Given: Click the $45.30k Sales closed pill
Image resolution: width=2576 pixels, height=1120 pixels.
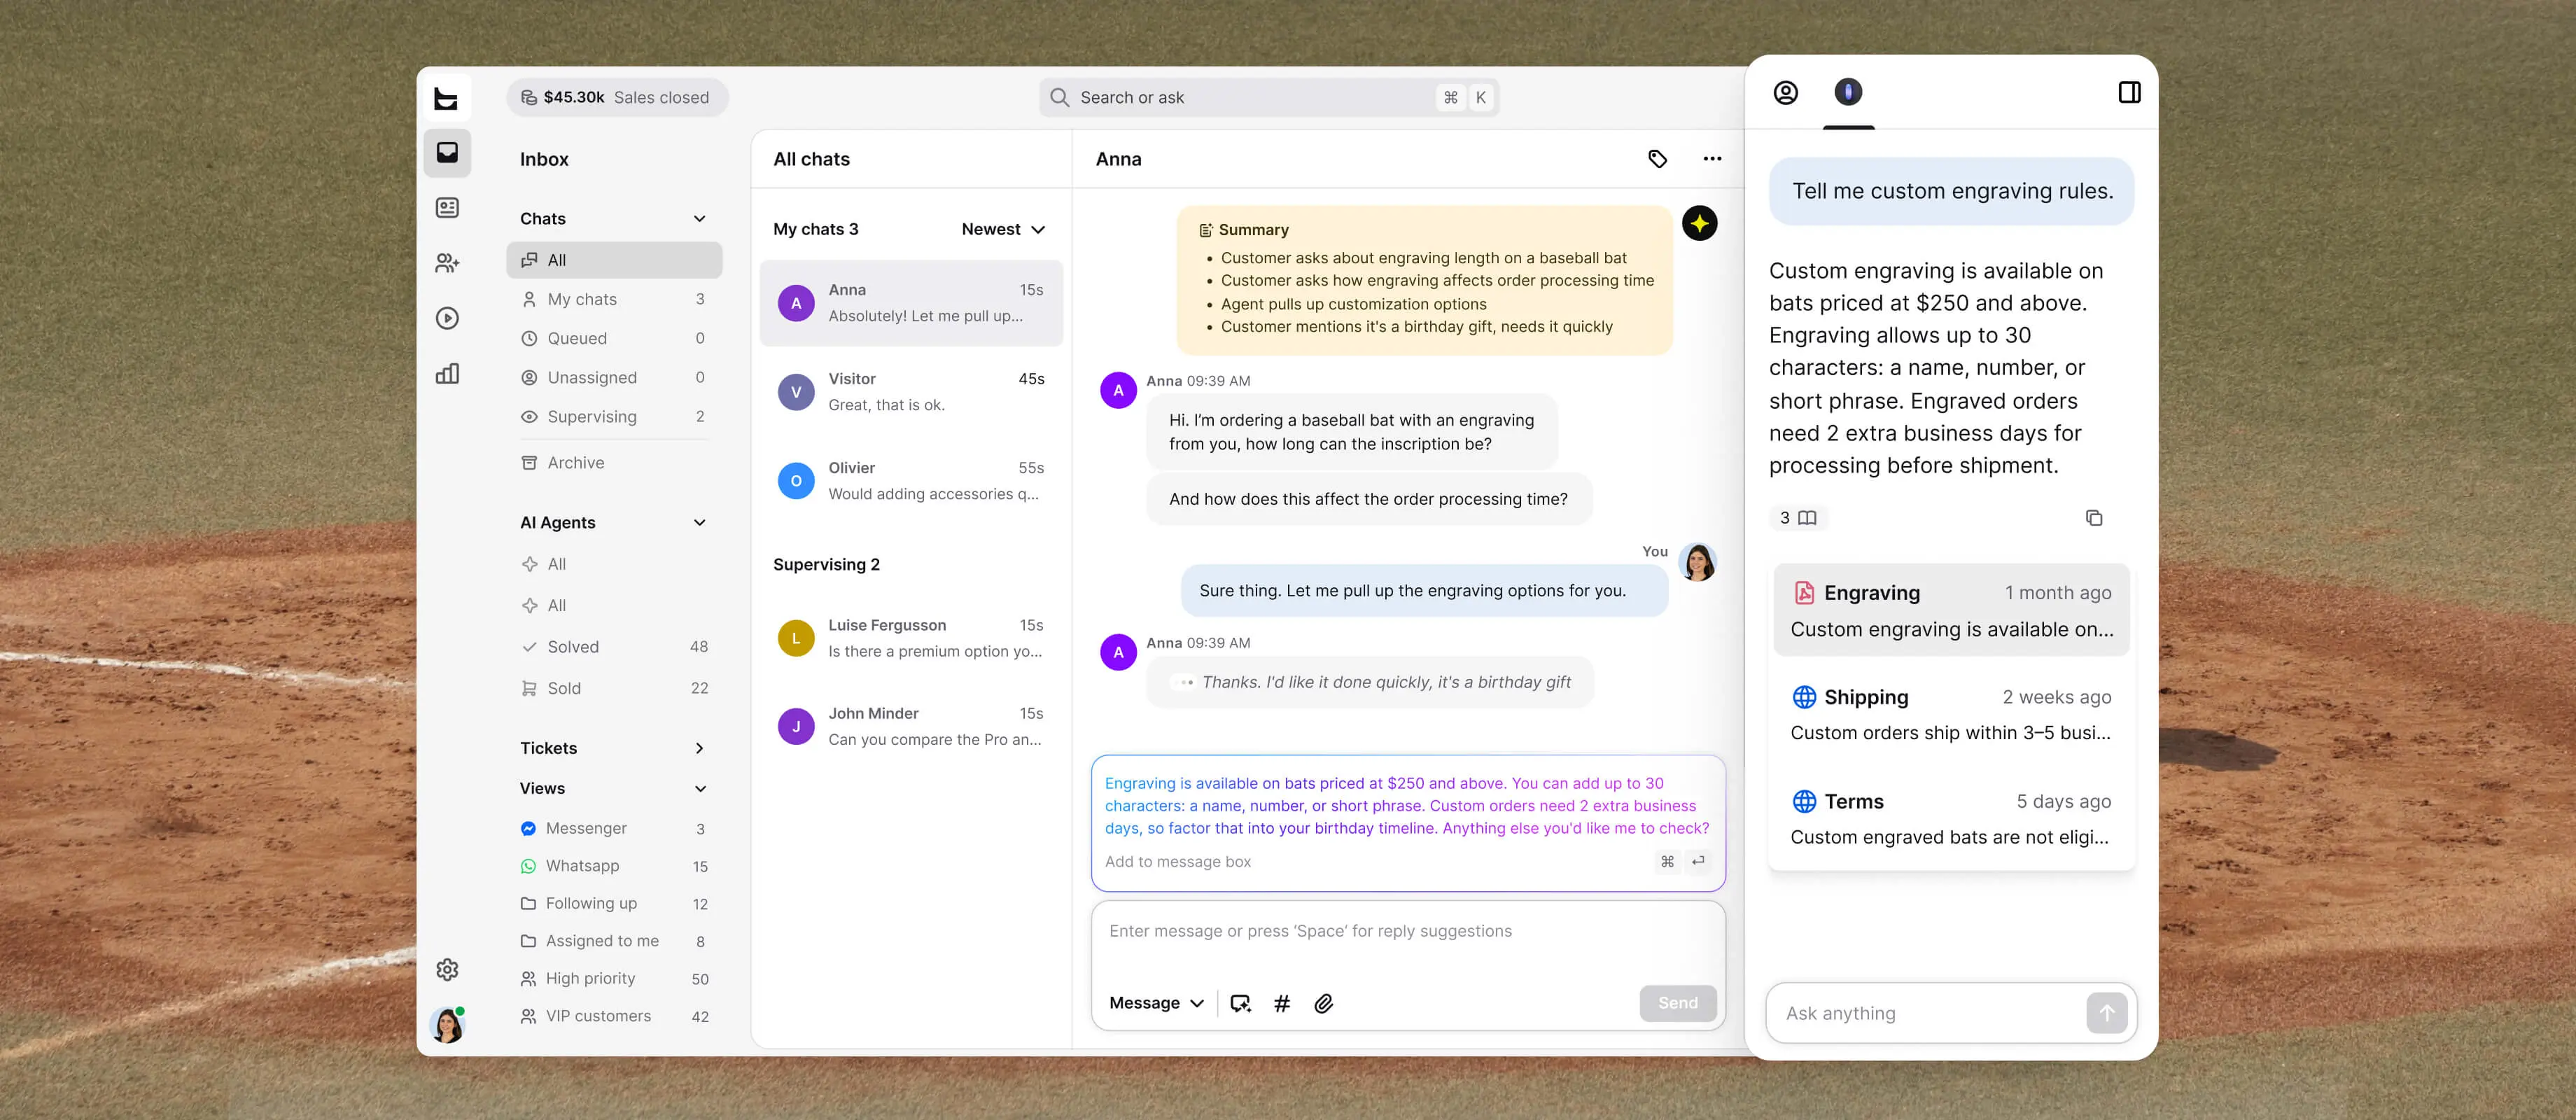Looking at the screenshot, I should (617, 98).
